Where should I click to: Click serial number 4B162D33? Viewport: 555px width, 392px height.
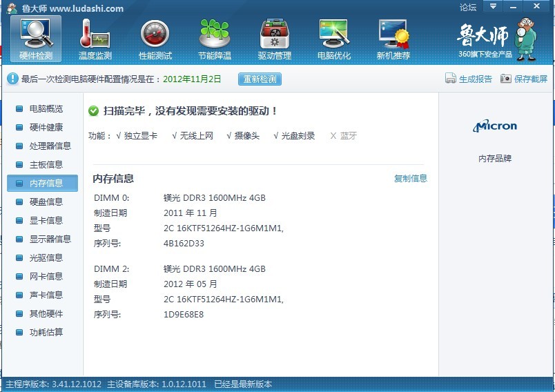click(x=184, y=244)
